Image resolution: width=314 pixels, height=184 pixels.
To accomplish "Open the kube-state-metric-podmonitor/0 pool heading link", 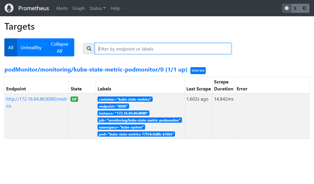I will 96,70.
